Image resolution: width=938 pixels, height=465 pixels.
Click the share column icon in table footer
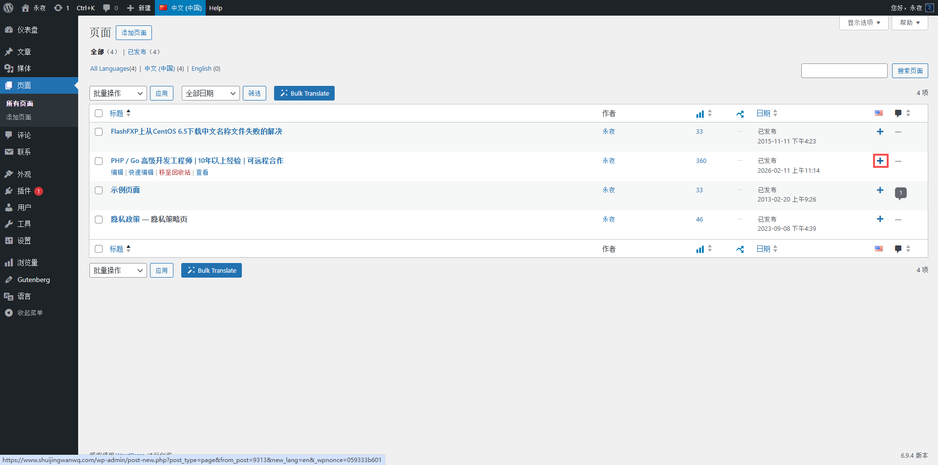(x=740, y=249)
